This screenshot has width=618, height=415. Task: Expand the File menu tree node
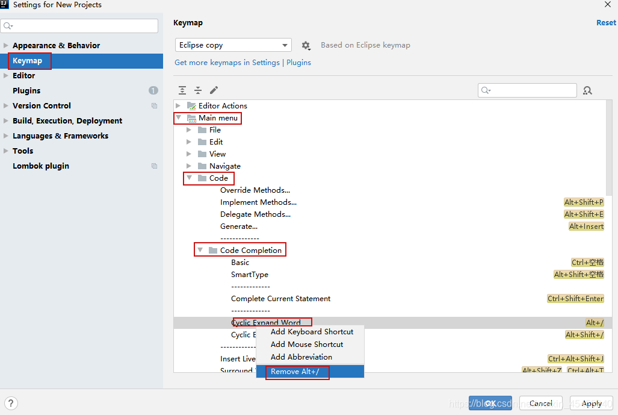[189, 129]
